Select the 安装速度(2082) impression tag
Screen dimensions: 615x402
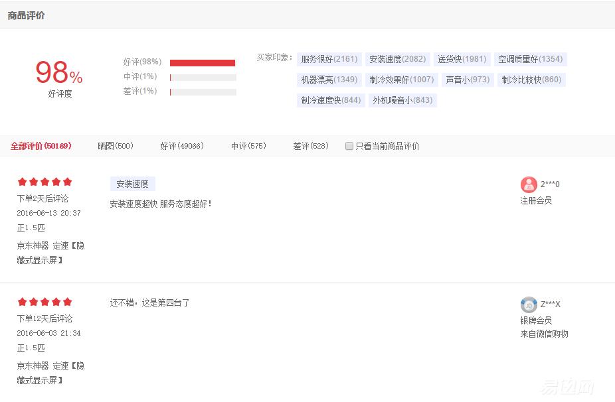(397, 59)
